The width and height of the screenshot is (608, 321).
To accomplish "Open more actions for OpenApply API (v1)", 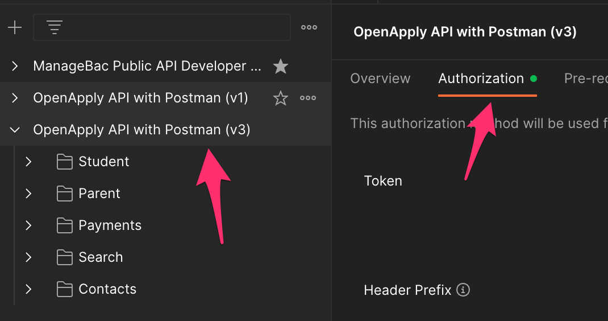I will click(x=308, y=98).
